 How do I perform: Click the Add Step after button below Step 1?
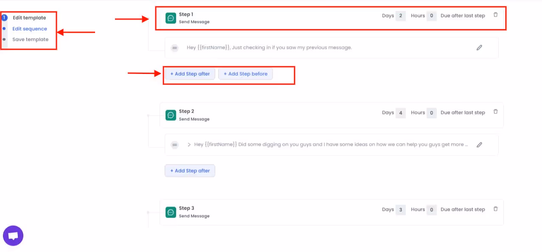[190, 74]
